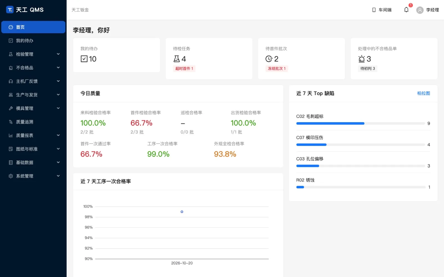Open the notification bell
This screenshot has height=277, width=444.
[406, 10]
